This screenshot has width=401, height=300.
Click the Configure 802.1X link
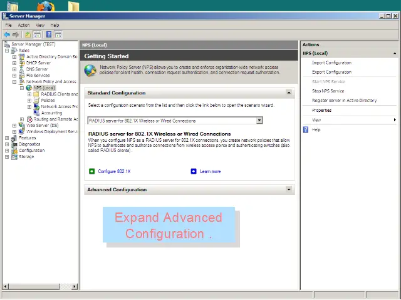pyautogui.click(x=114, y=171)
